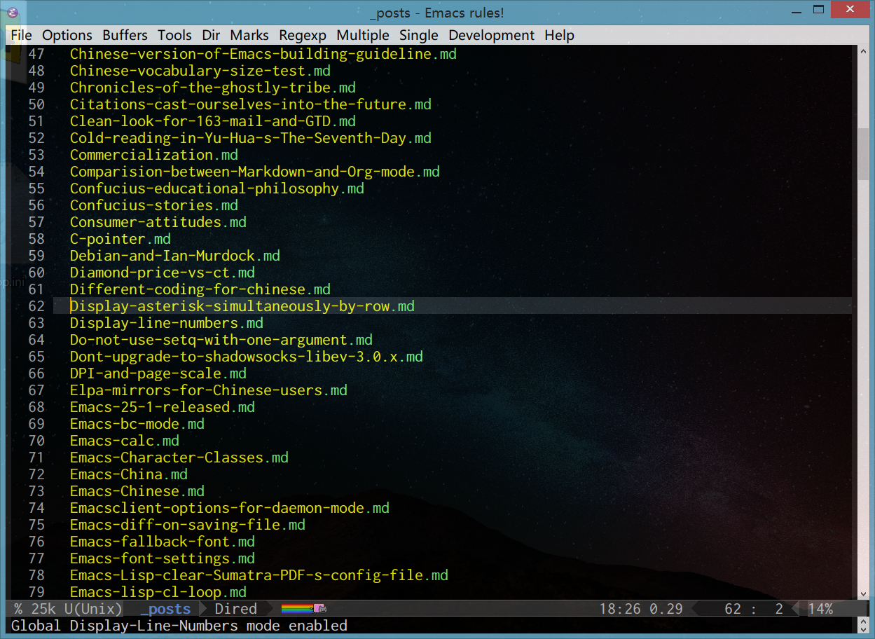875x639 pixels.
Task: Select Different-coding-for-chinese.md file
Action: 200,289
